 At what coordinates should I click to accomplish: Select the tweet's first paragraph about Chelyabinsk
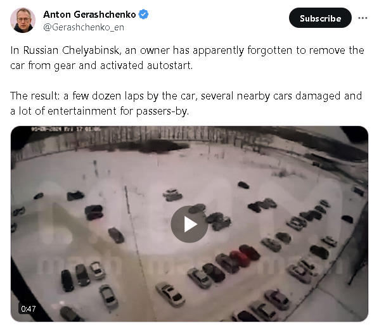pos(187,58)
